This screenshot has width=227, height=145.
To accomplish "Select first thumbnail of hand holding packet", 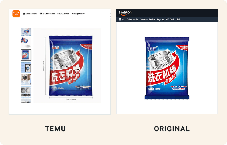I will [26, 32].
